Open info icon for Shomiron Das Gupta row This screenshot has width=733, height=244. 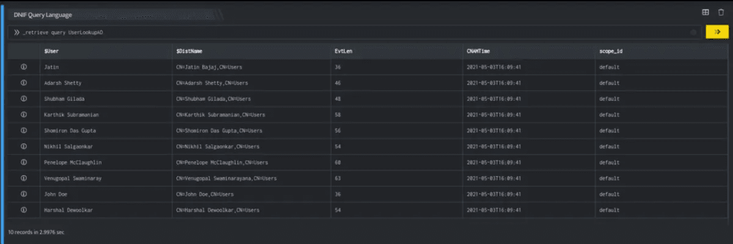pyautogui.click(x=24, y=130)
